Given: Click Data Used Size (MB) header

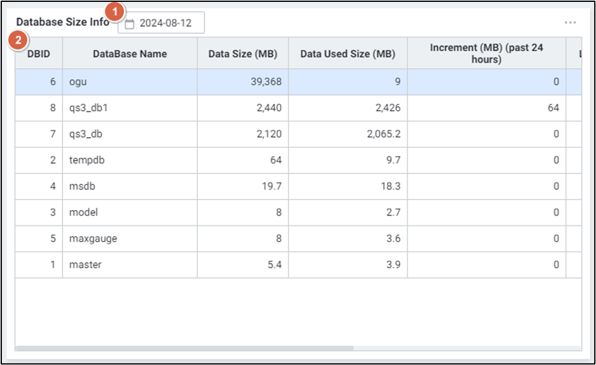Looking at the screenshot, I should [348, 53].
